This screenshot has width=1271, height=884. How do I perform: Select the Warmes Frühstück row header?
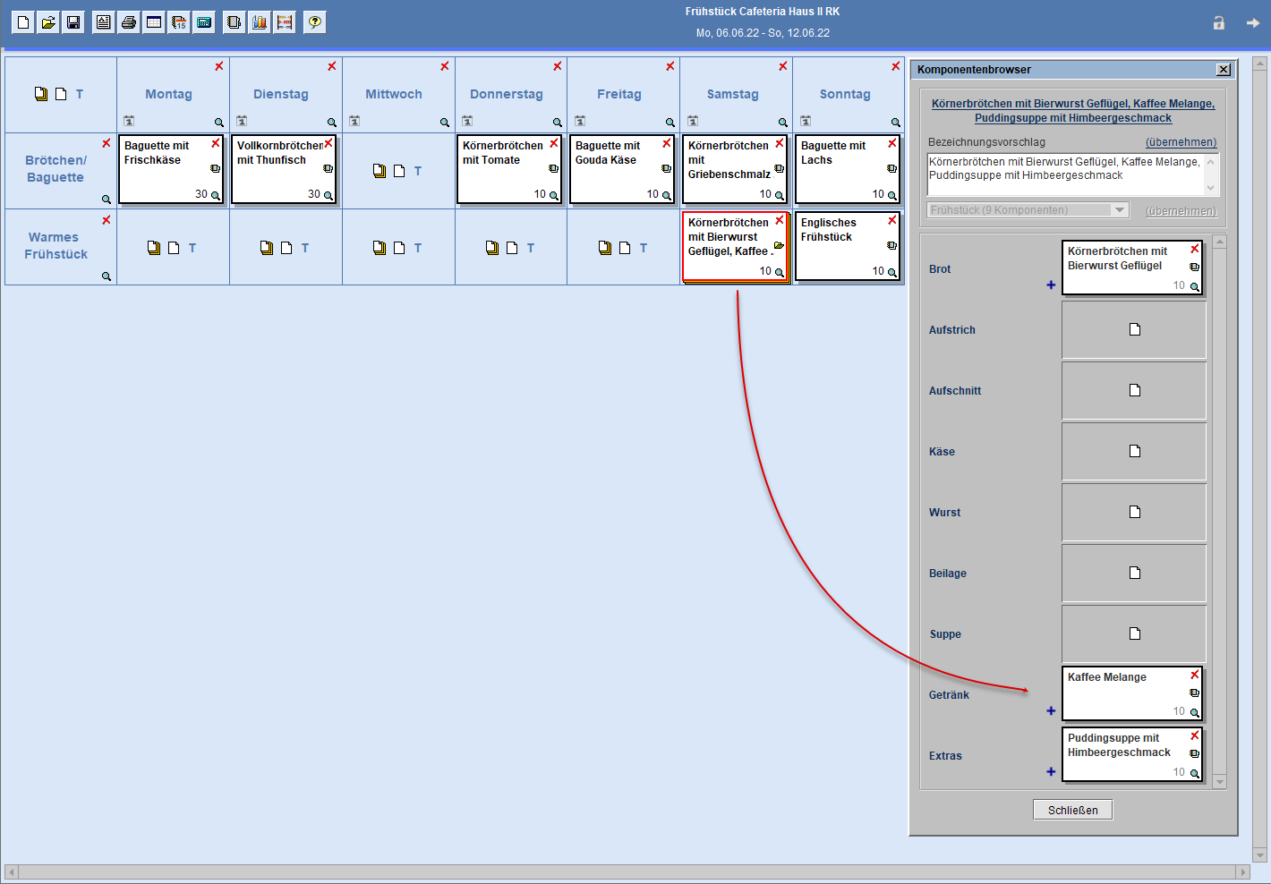tap(55, 246)
